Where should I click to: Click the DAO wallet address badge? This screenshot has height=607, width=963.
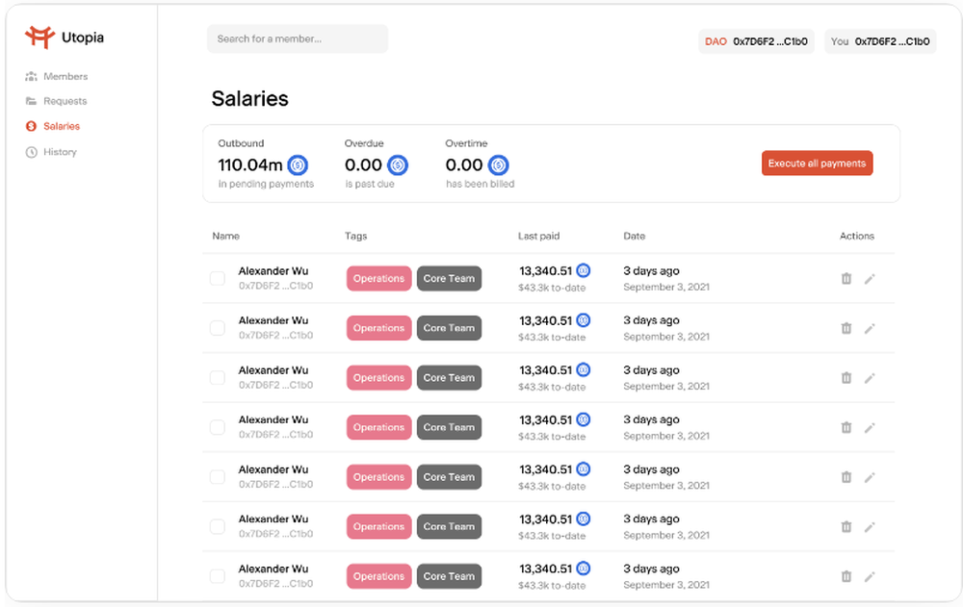[x=756, y=41]
